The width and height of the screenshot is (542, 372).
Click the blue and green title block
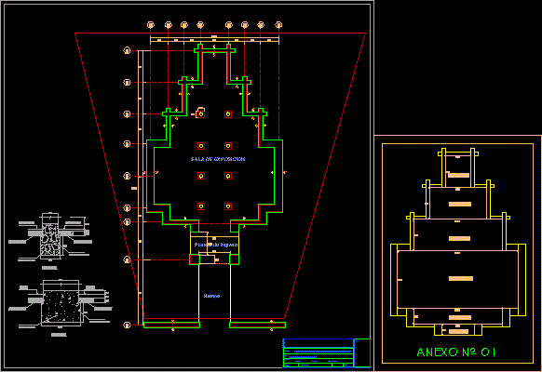(318, 353)
